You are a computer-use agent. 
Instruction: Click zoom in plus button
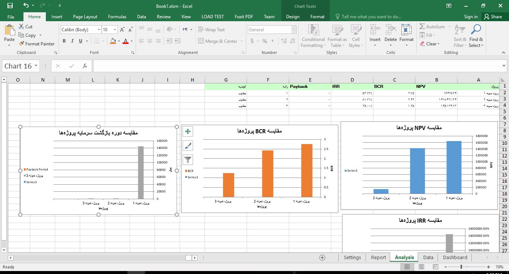tap(489, 267)
